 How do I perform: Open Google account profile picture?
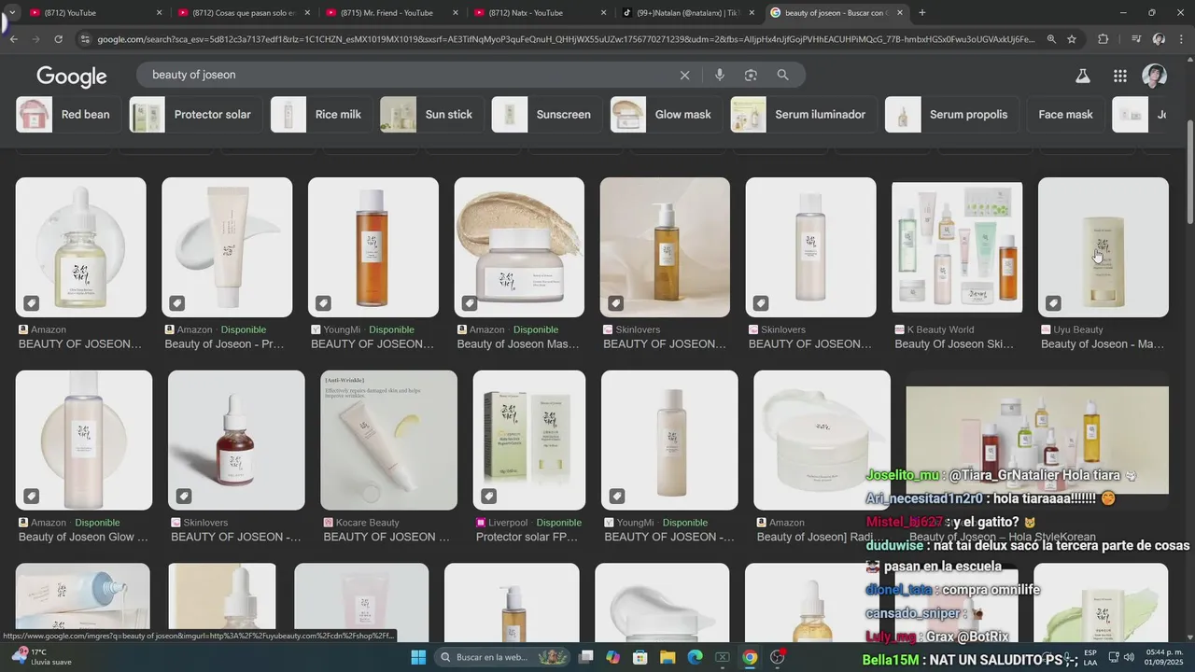point(1155,76)
